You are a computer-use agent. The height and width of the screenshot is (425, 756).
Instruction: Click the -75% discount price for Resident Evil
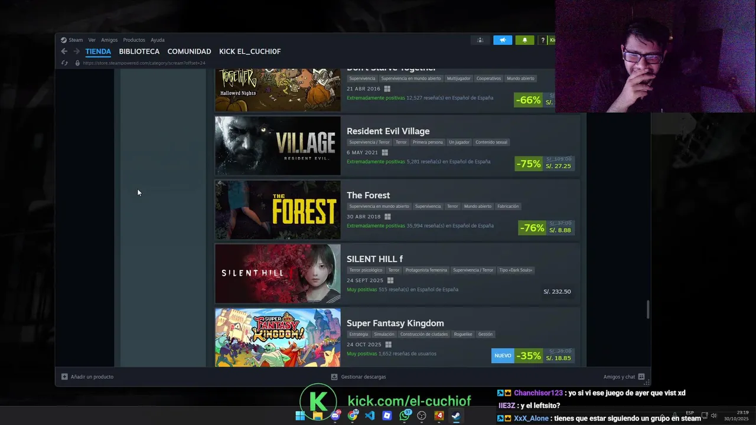tap(544, 164)
